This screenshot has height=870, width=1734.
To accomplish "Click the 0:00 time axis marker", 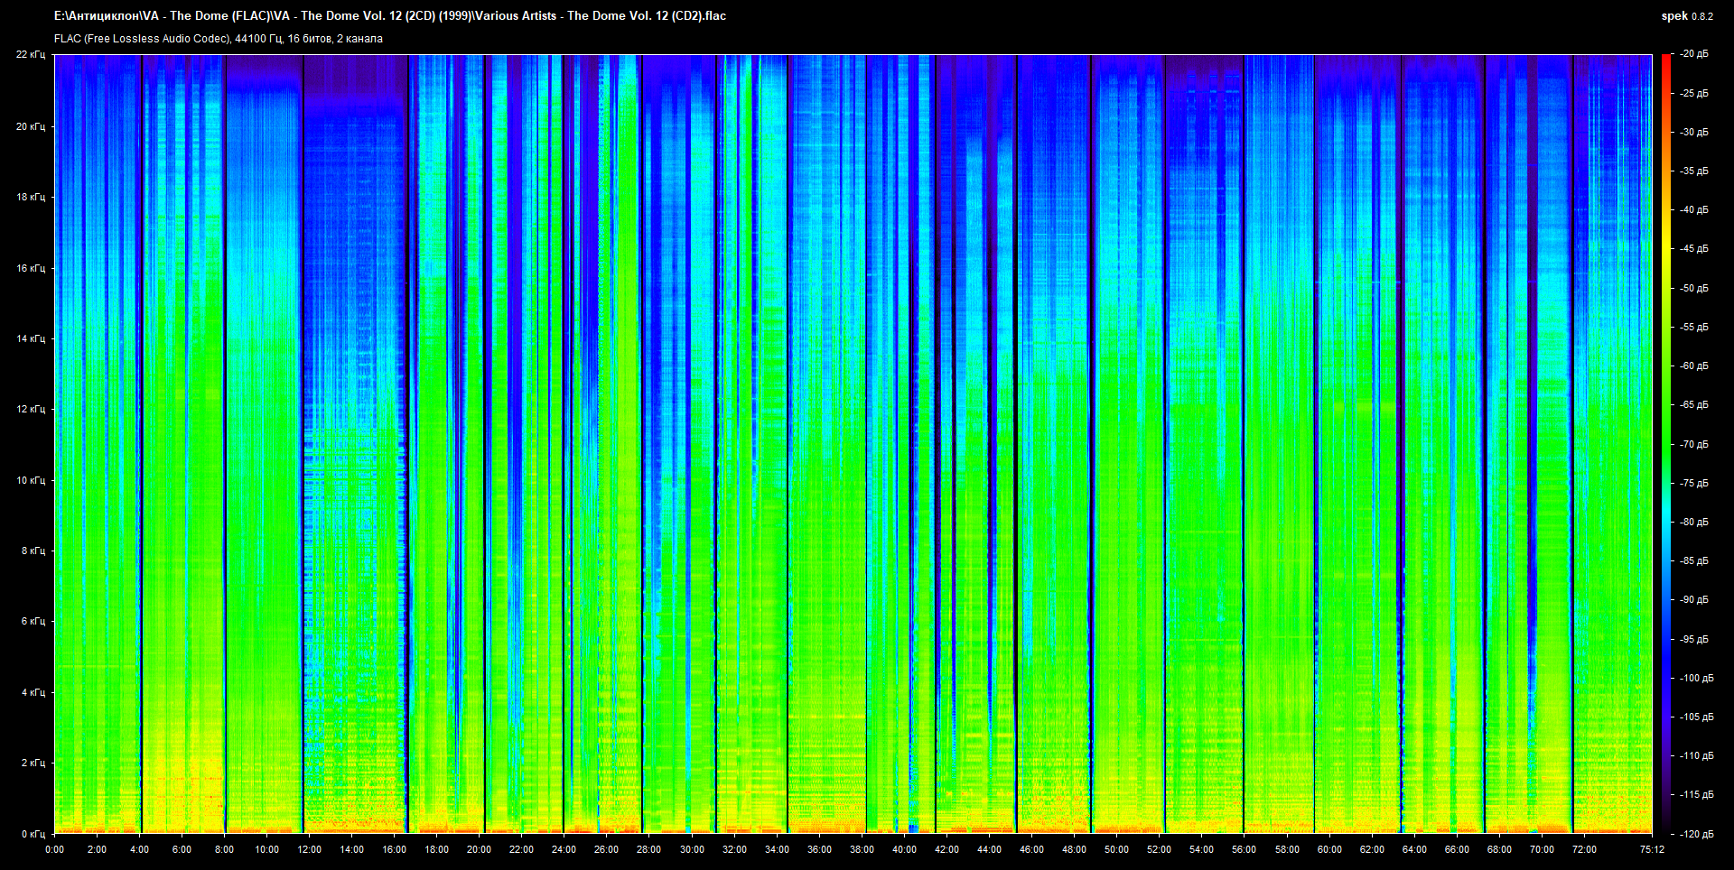I will tap(54, 849).
